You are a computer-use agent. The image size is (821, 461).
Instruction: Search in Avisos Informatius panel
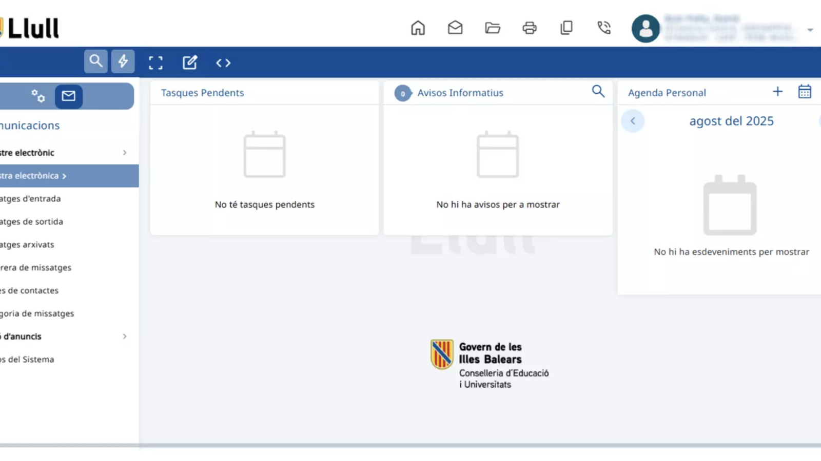pyautogui.click(x=598, y=92)
